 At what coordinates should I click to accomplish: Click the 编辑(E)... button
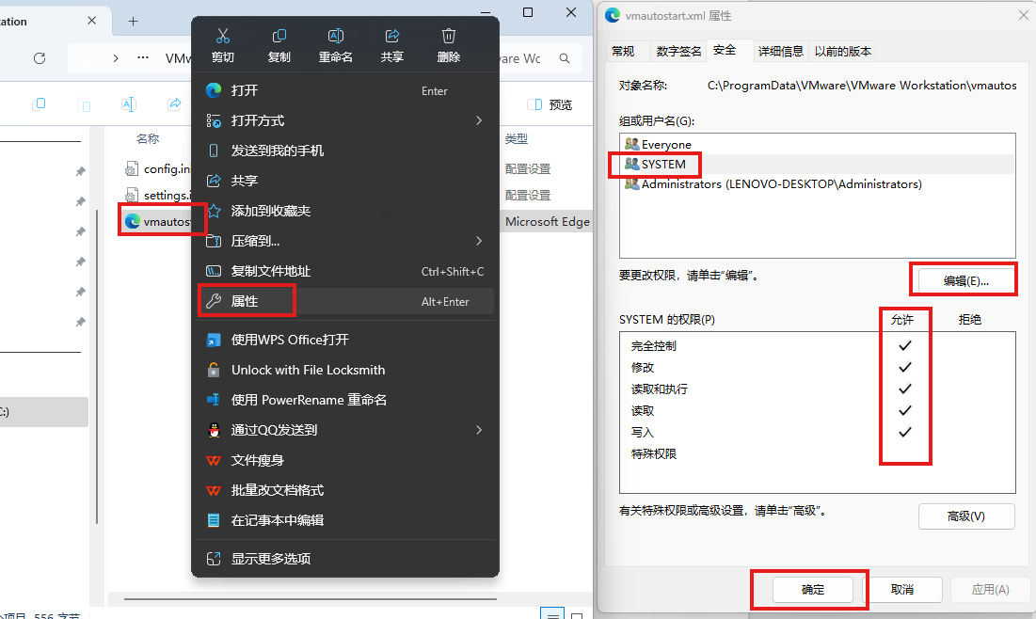tap(965, 280)
